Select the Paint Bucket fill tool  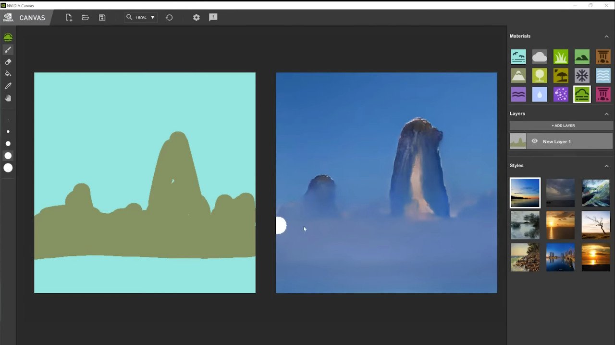(8, 74)
